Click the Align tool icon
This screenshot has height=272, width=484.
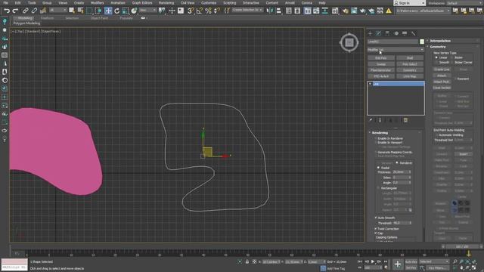279,11
